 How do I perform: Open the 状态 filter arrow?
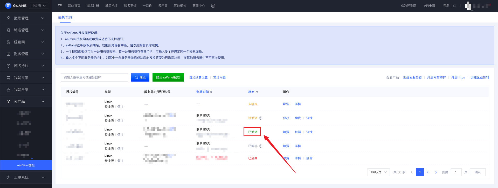pos(257,92)
